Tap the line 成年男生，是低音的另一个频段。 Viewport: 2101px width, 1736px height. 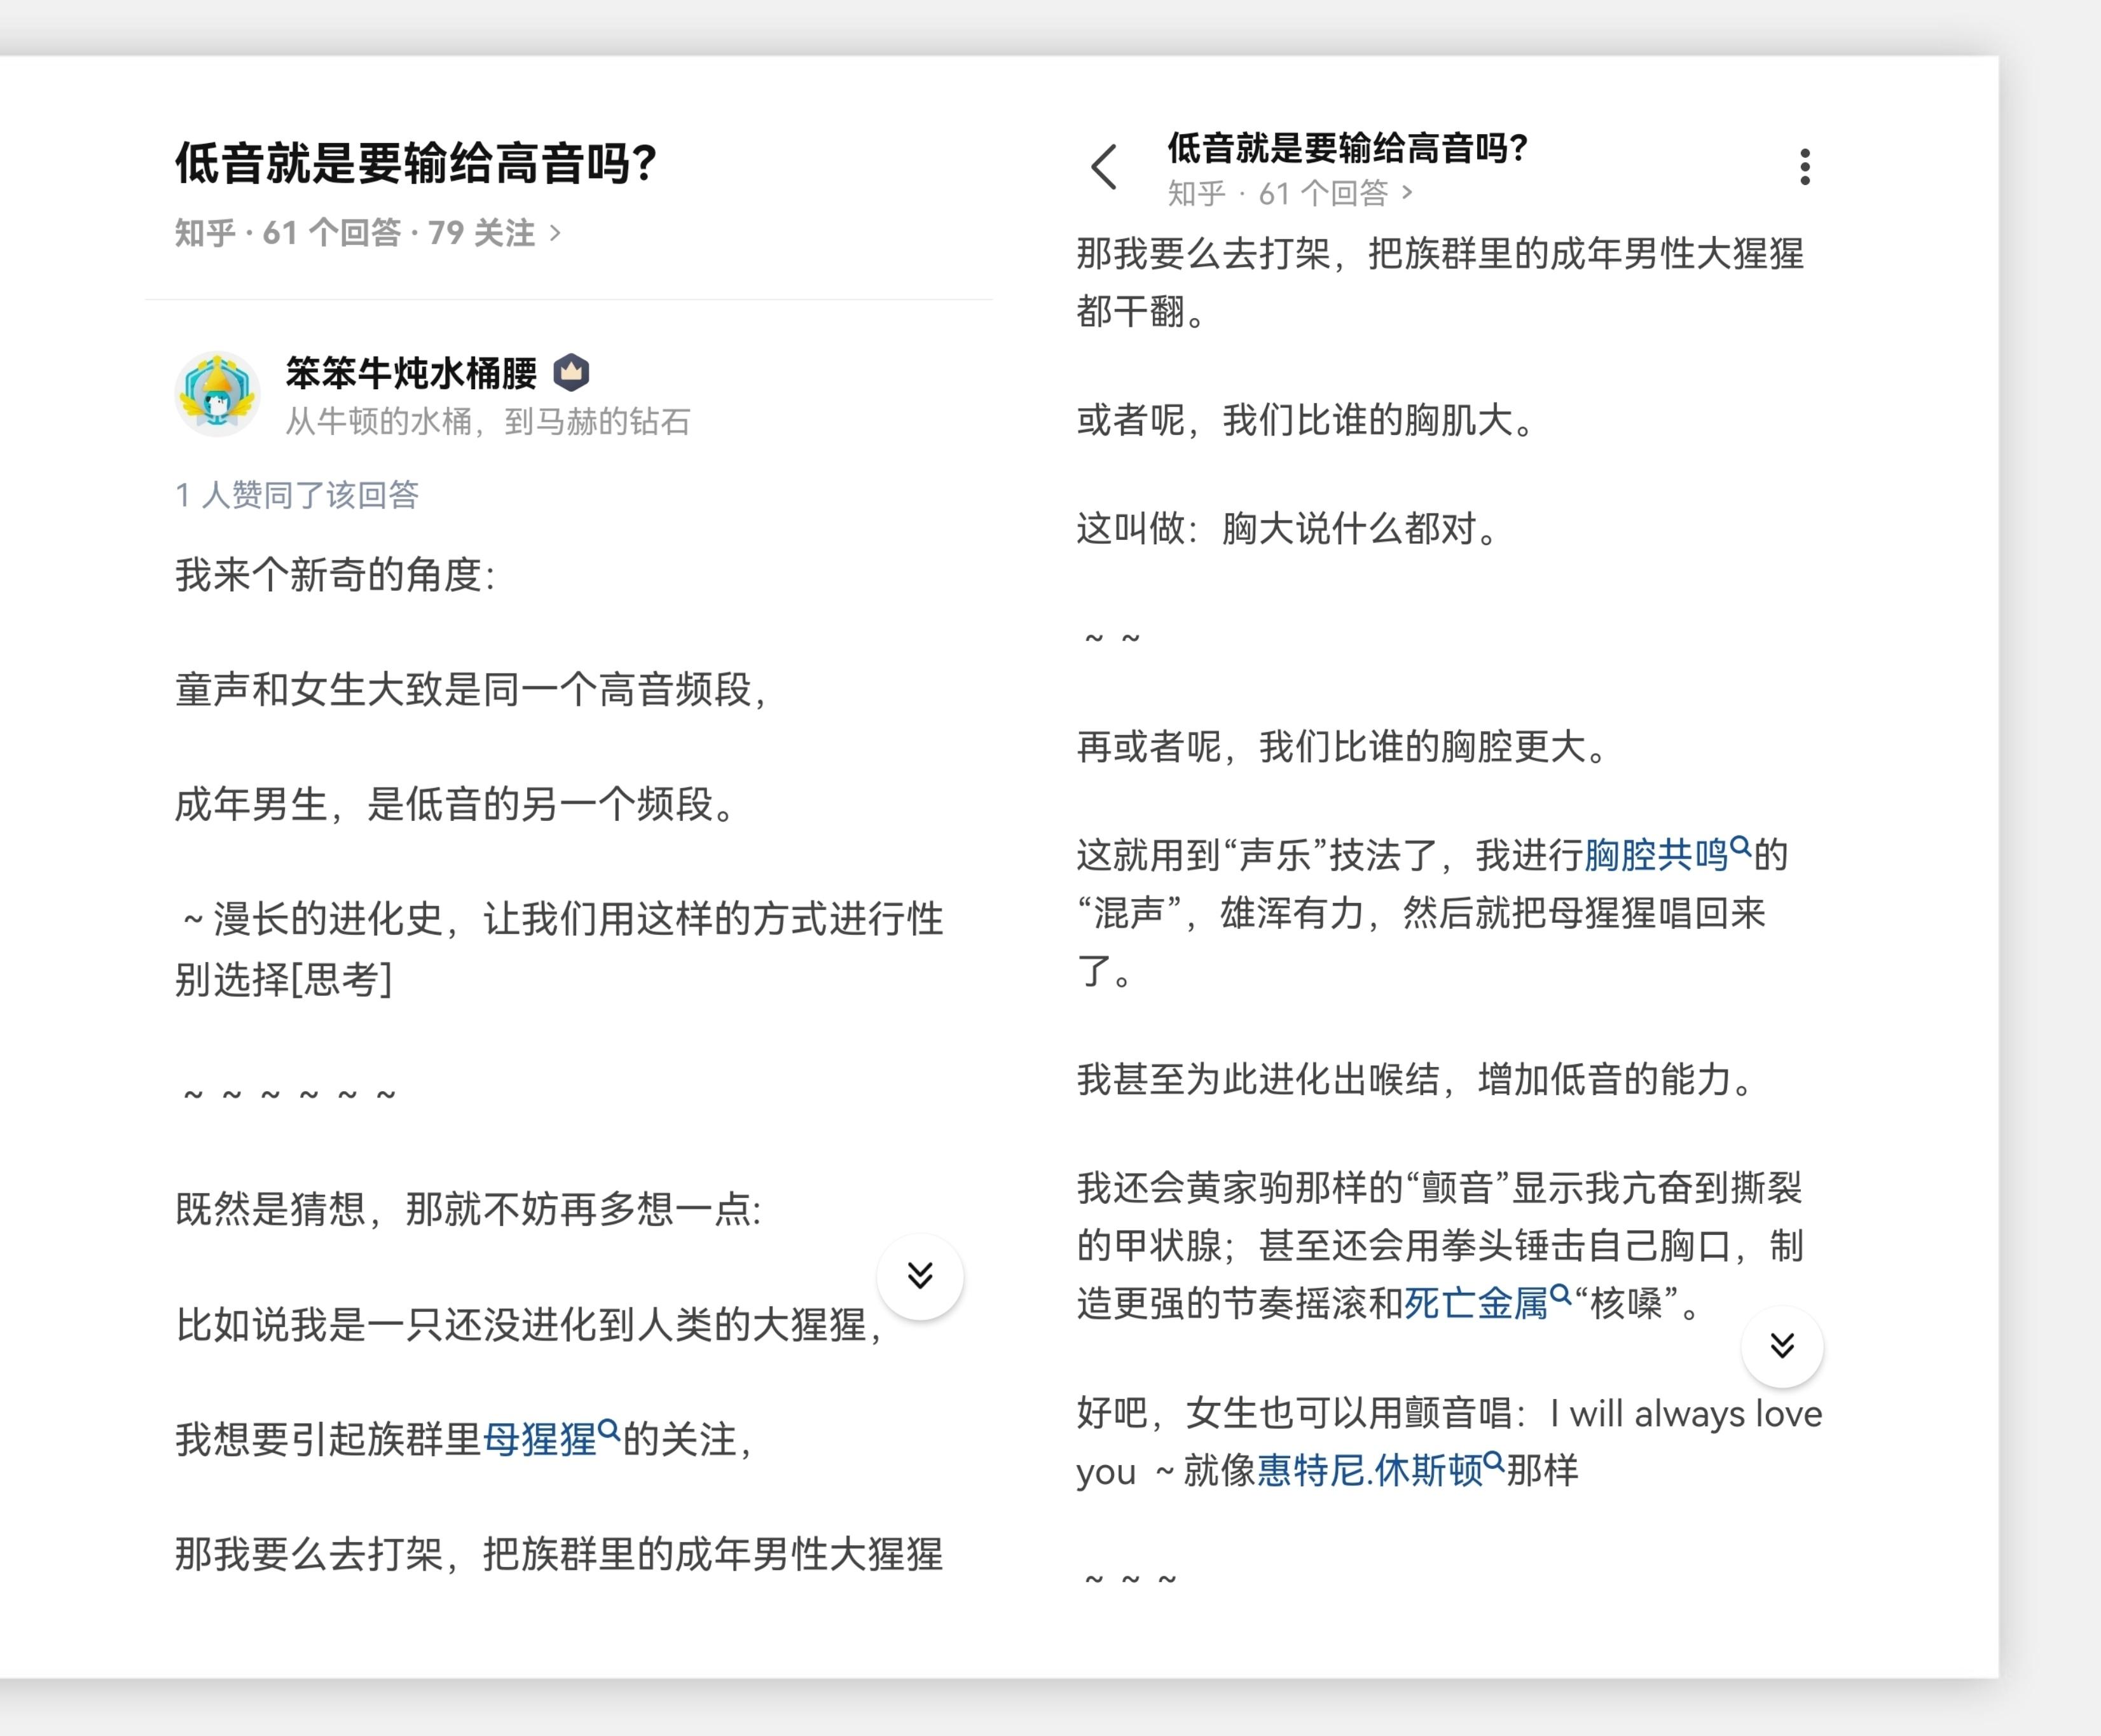point(456,804)
